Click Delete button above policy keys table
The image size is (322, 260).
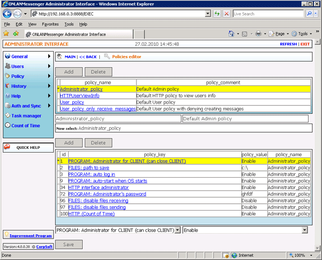[x=98, y=143]
